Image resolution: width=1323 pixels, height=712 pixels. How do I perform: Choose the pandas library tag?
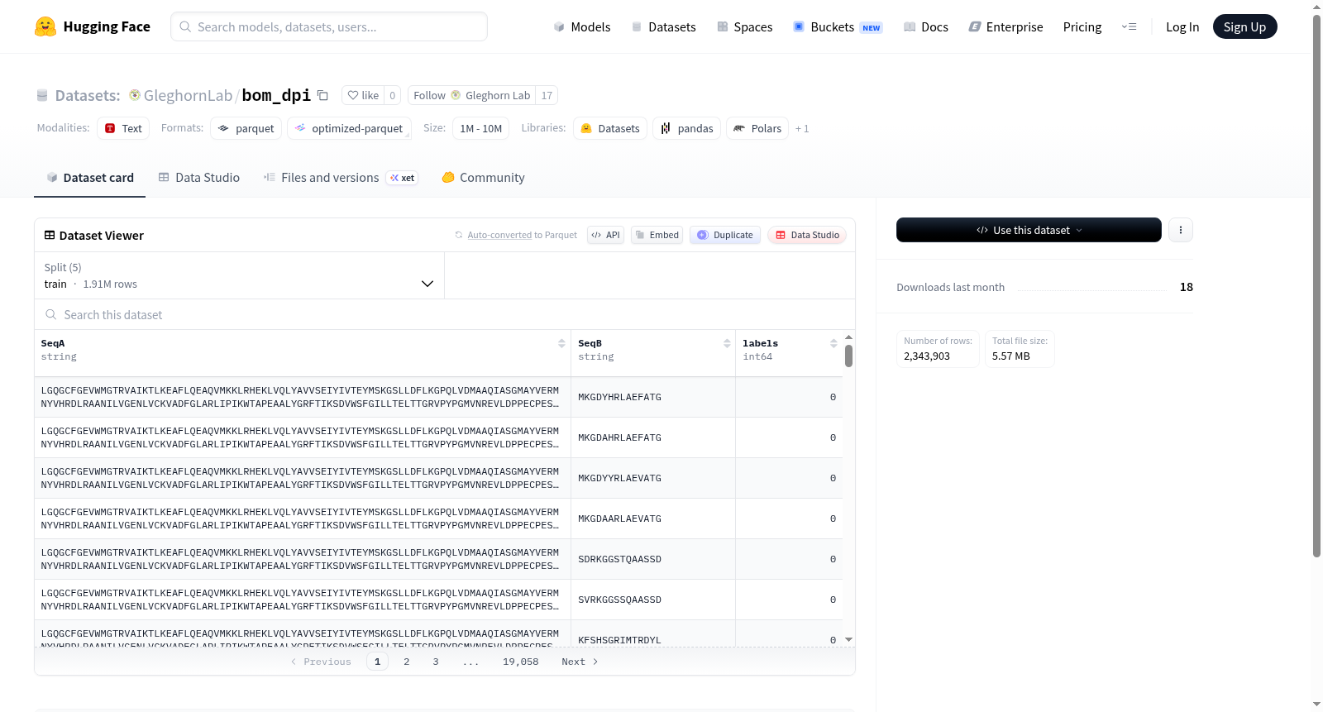pyautogui.click(x=687, y=128)
